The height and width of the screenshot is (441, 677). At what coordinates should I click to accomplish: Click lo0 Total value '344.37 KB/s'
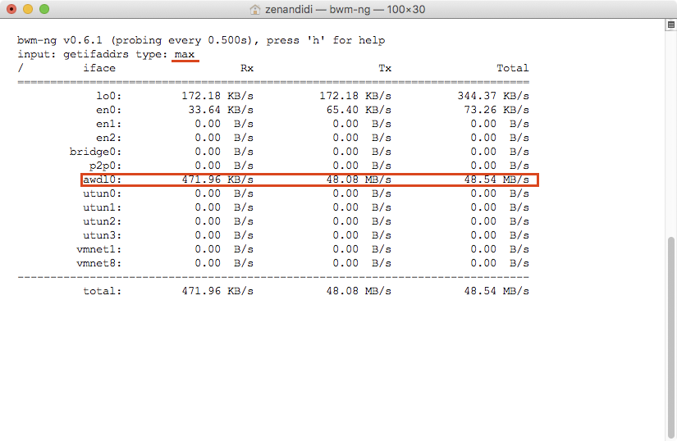click(x=493, y=96)
